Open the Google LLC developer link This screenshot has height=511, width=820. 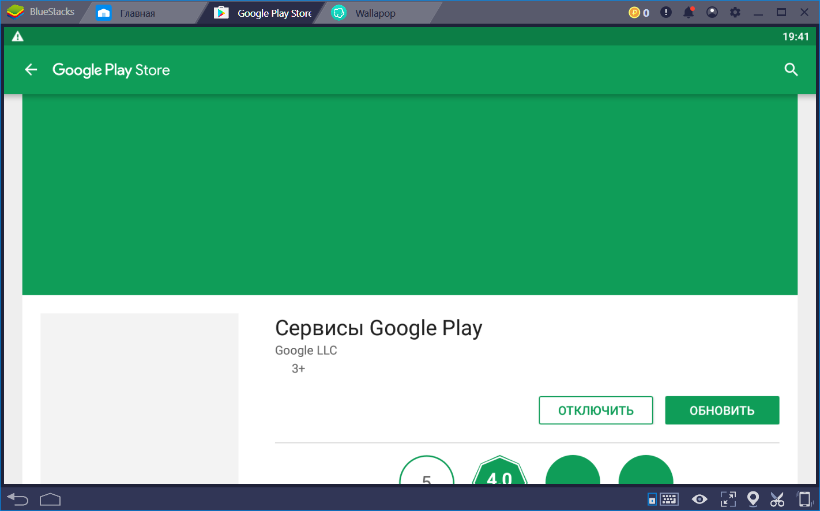point(306,351)
